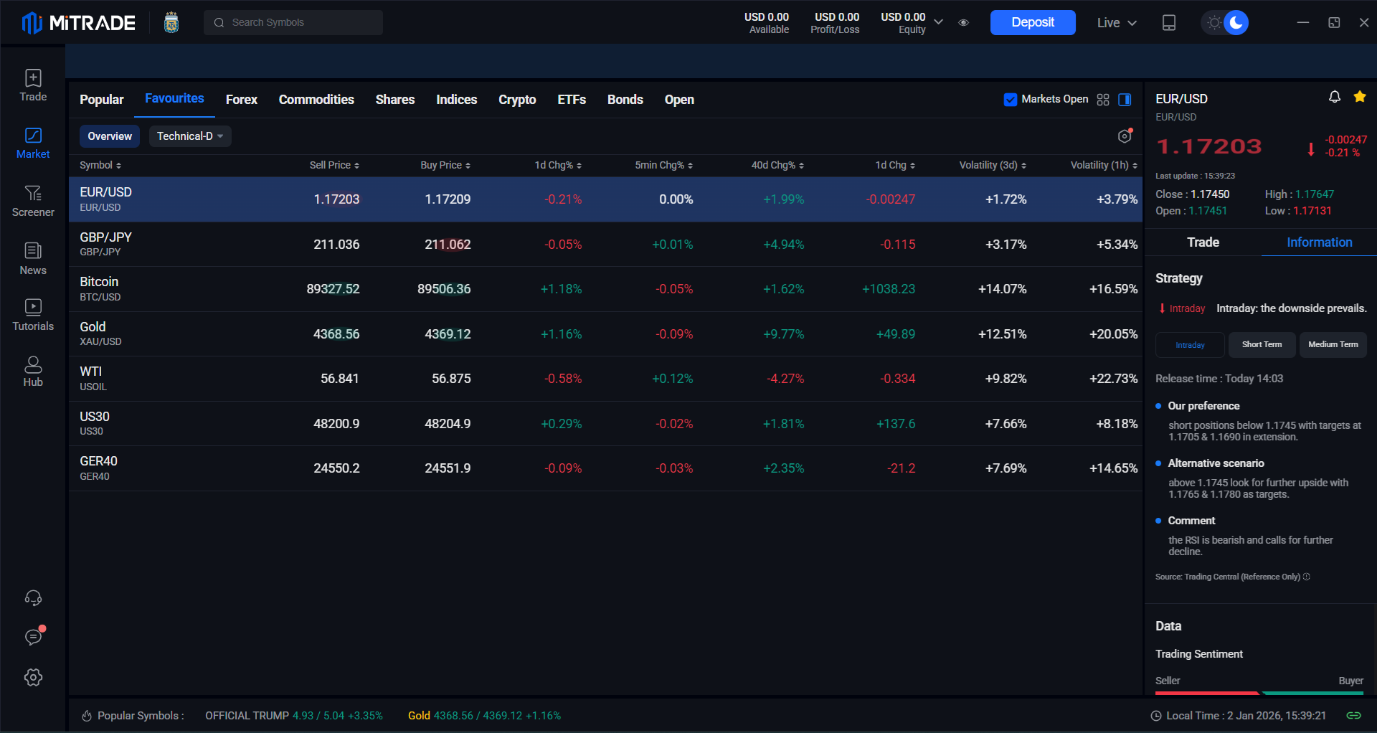1377x733 pixels.
Task: Open Gold popular symbol in footer
Action: [484, 716]
